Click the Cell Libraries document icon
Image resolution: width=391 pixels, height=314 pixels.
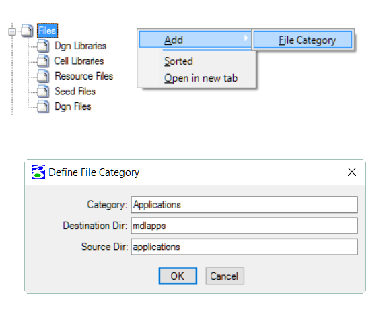[x=43, y=61]
